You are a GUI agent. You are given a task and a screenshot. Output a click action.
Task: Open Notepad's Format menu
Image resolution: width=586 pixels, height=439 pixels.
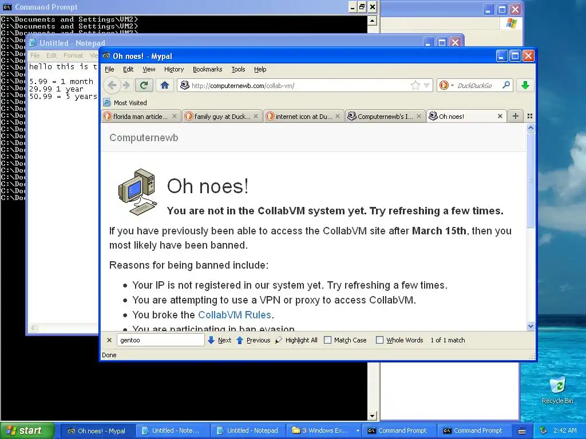point(73,55)
